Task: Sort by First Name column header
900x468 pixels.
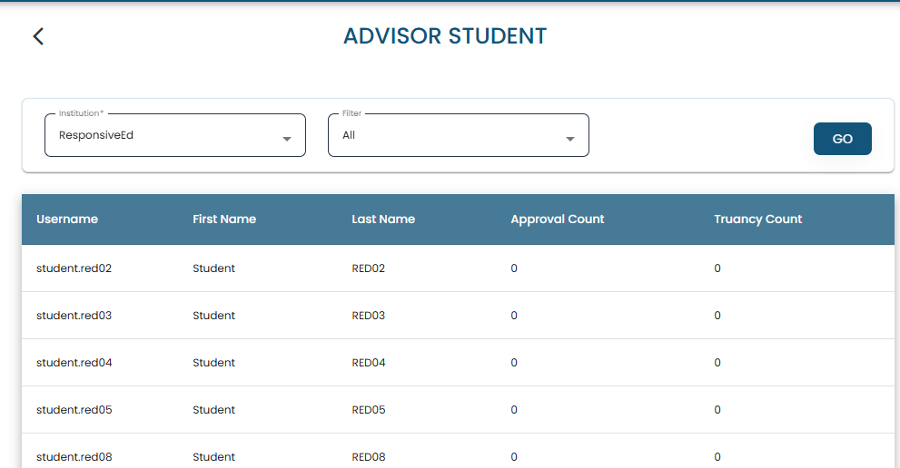Action: 224,219
